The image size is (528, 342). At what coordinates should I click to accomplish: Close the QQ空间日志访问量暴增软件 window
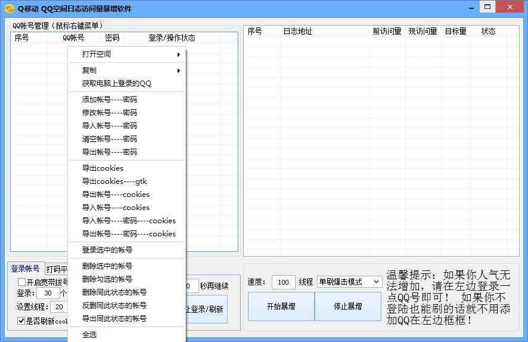tap(510, 7)
